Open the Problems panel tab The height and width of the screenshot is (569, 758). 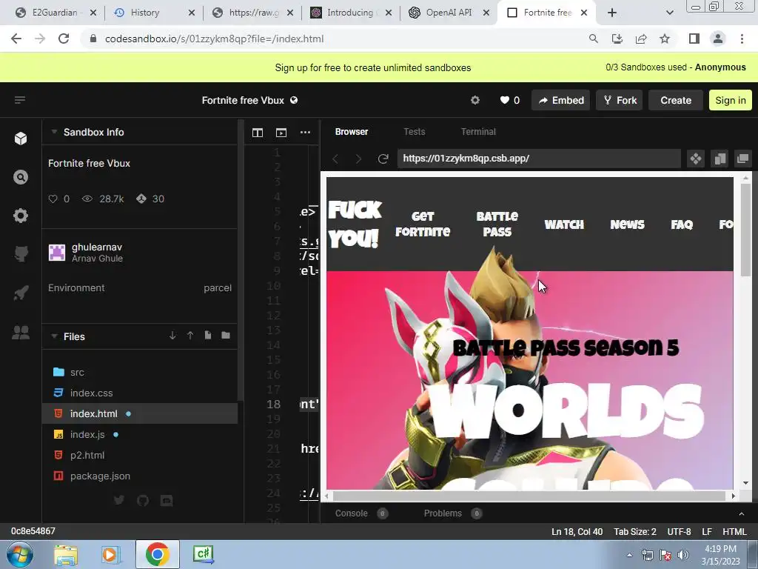pyautogui.click(x=452, y=513)
